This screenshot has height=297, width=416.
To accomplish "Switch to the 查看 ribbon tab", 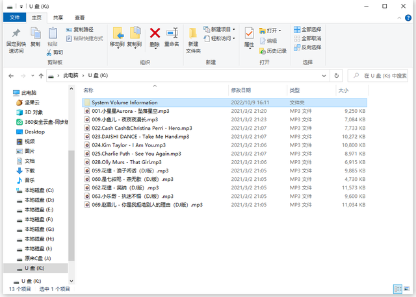I will 79,18.
